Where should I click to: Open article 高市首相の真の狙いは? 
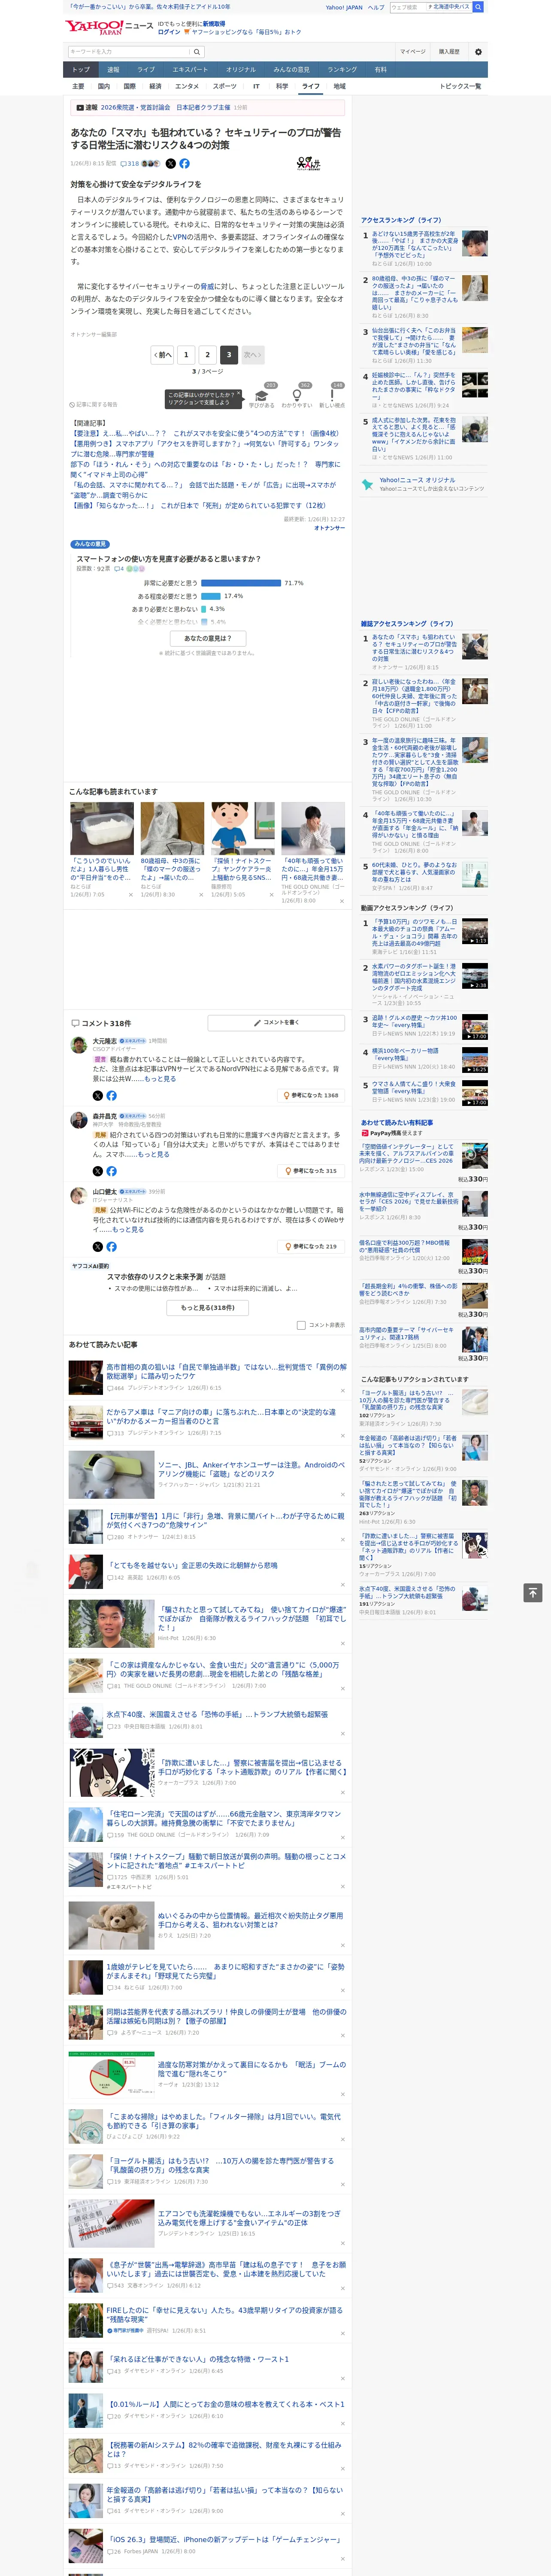point(226,1371)
